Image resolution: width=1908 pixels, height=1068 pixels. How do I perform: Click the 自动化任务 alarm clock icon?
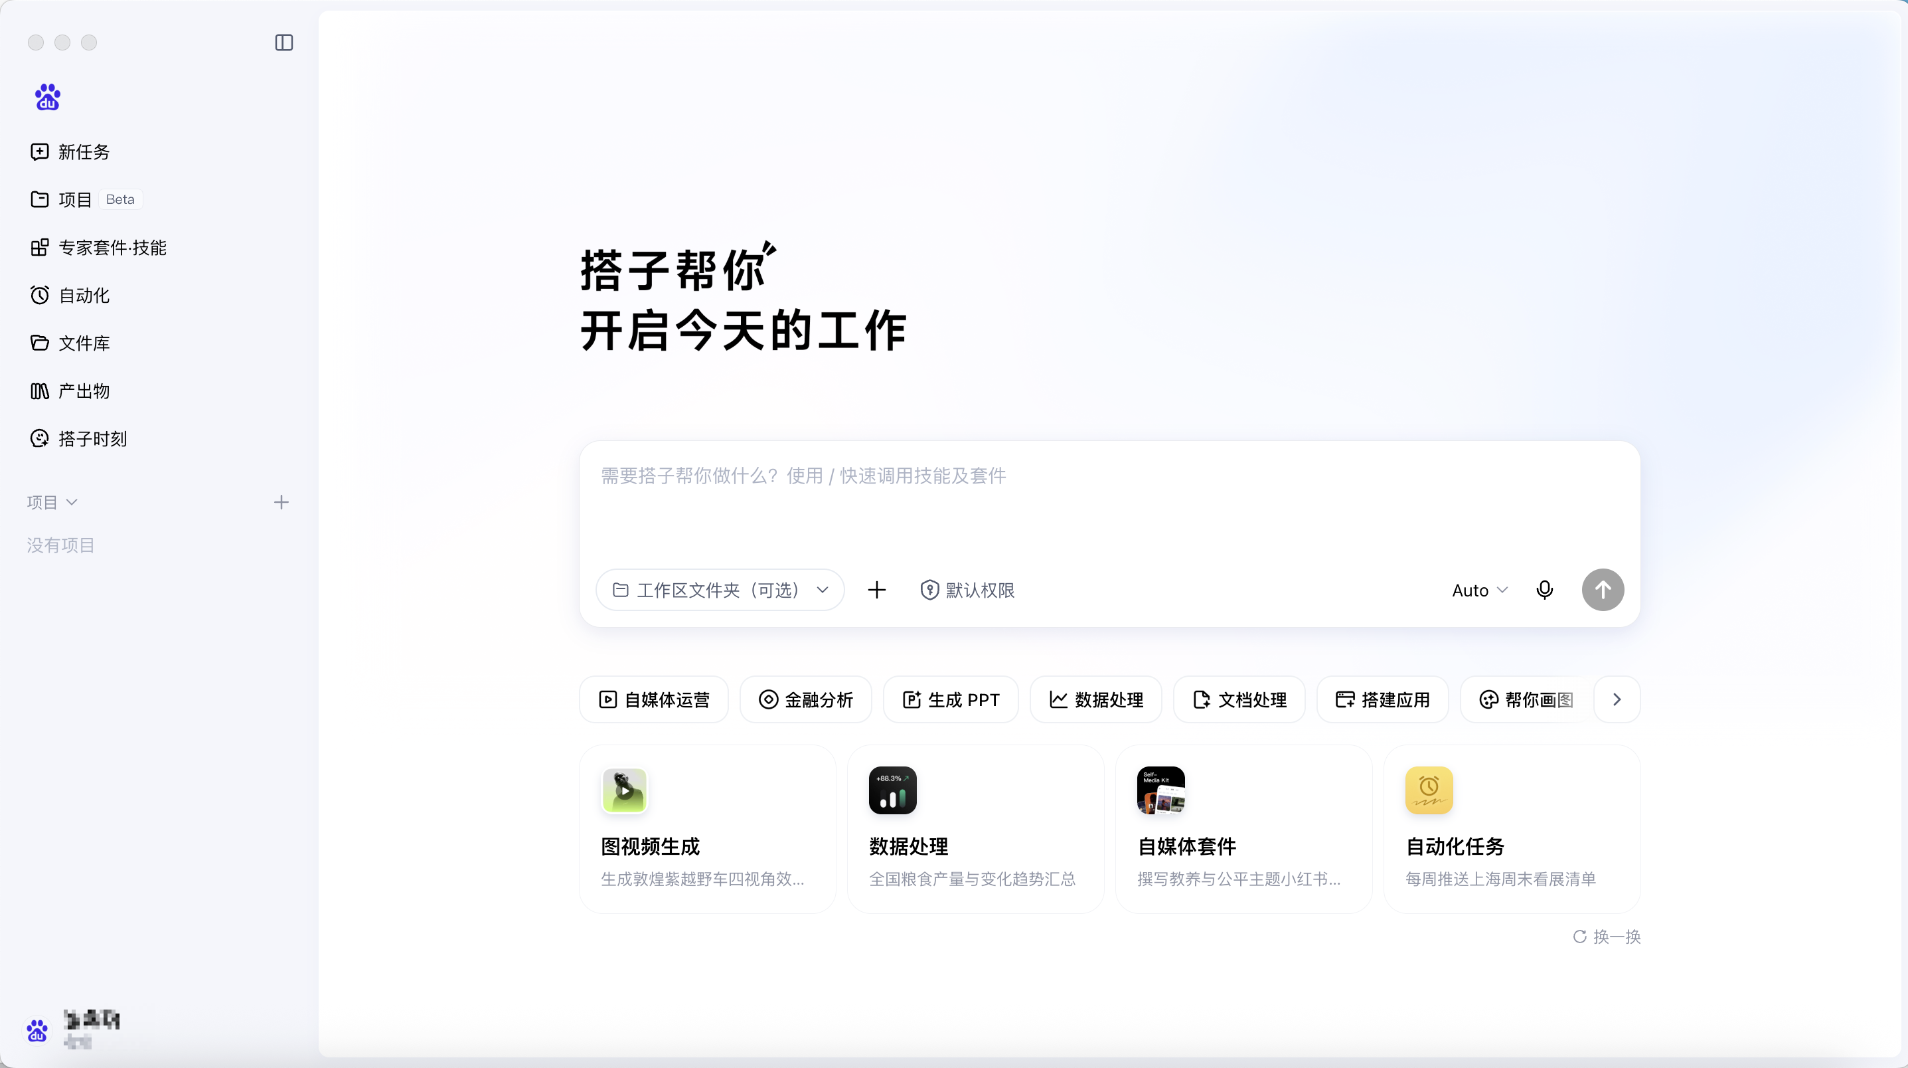1429,790
